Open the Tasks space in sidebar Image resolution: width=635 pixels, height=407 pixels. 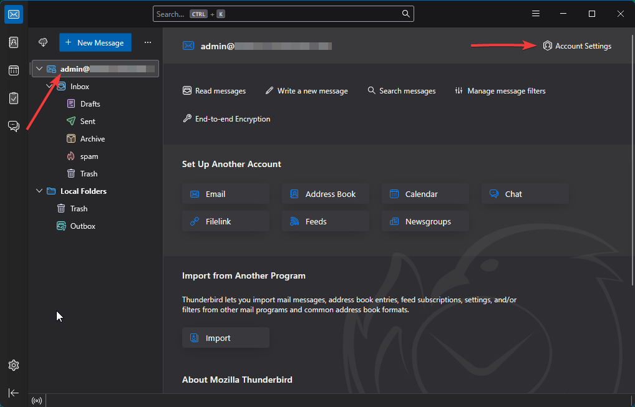point(14,98)
